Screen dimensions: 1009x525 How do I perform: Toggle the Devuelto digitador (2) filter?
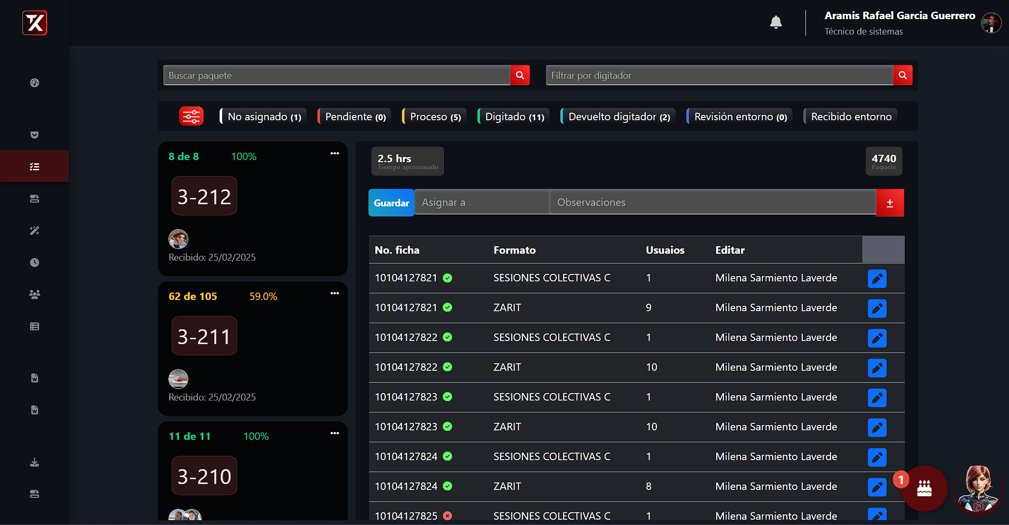coord(619,116)
